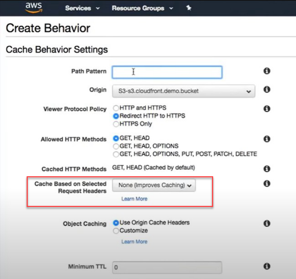Image resolution: width=296 pixels, height=279 pixels.
Task: Show info for Object Caching setting
Action: pos(267,223)
